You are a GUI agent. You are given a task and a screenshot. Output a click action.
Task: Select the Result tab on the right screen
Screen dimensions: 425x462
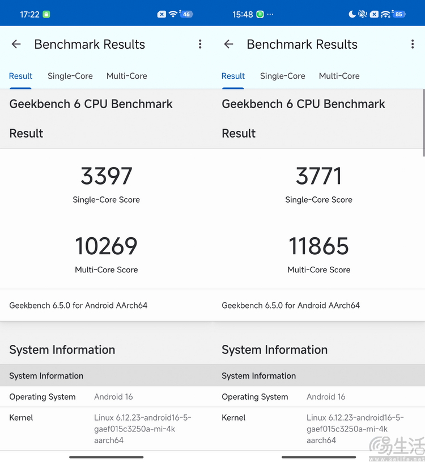point(233,76)
